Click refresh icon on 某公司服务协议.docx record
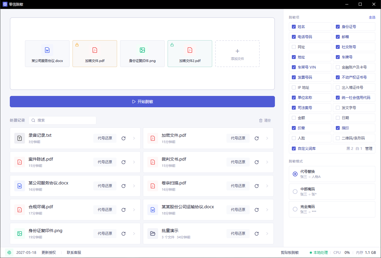Image resolution: width=381 pixels, height=258 pixels. click(x=124, y=186)
